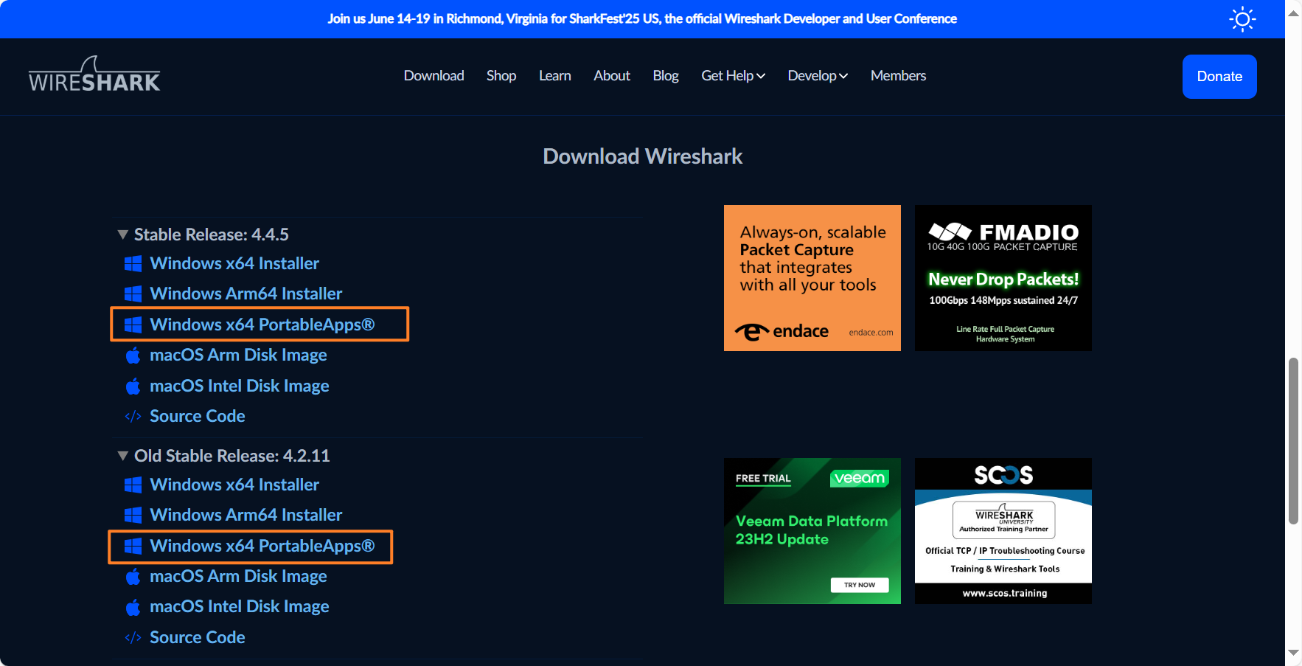This screenshot has width=1302, height=666.
Task: Download Stable macOS Intel Disk Image
Action: point(240,386)
